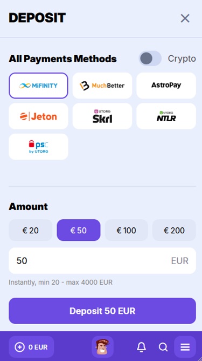Open the hamburger menu

pyautogui.click(x=185, y=347)
